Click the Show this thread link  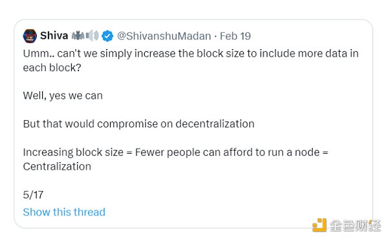click(x=64, y=212)
